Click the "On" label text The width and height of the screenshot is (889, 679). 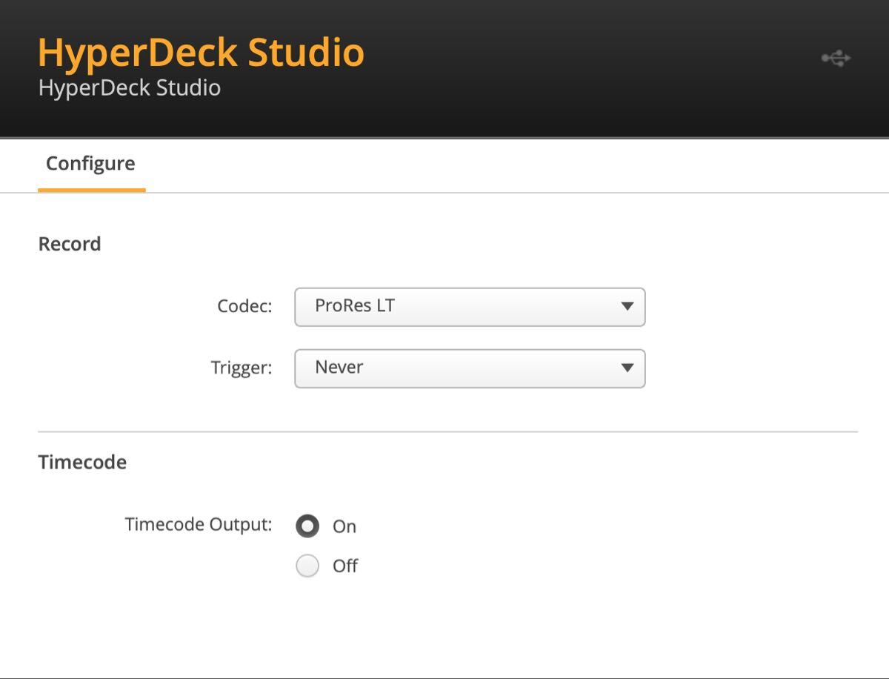pos(344,526)
